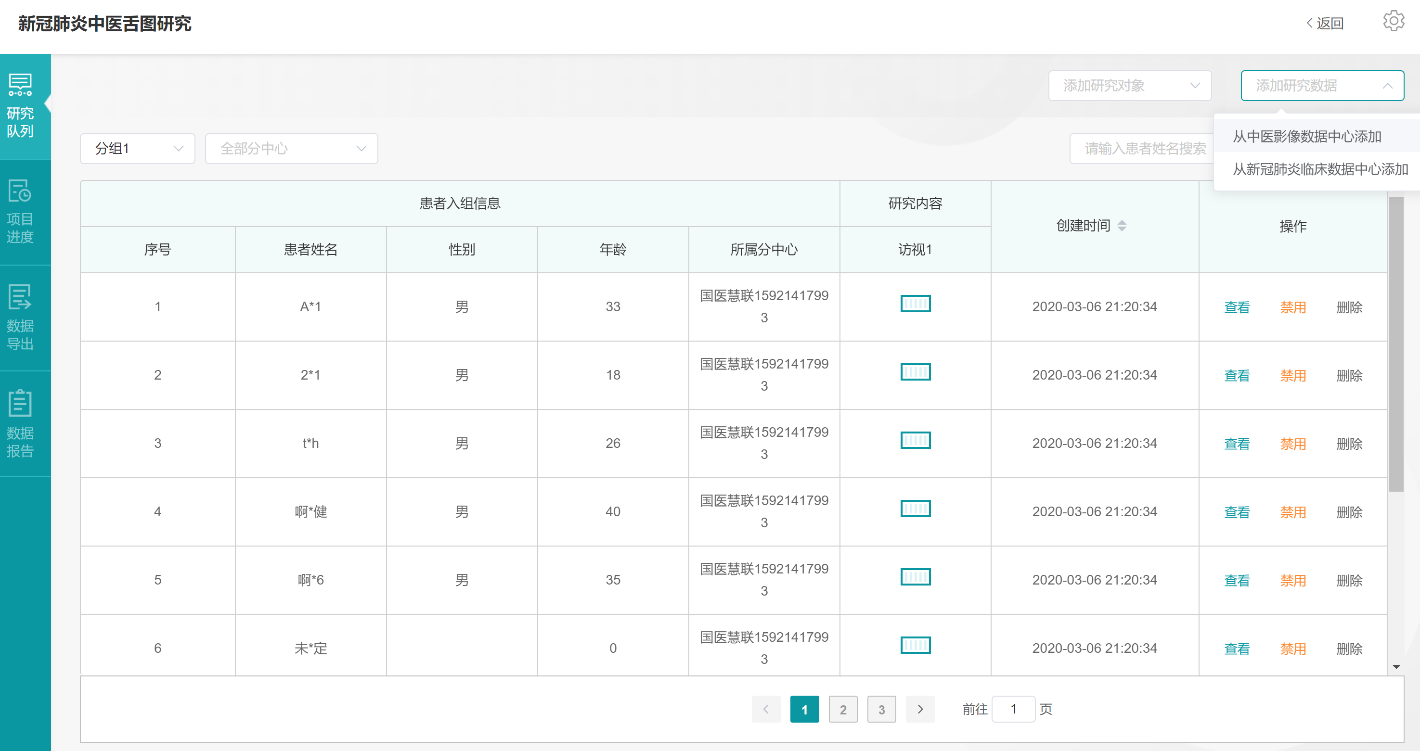Toggle 禁用 for patient 啊*健
1420x751 pixels.
coord(1292,512)
